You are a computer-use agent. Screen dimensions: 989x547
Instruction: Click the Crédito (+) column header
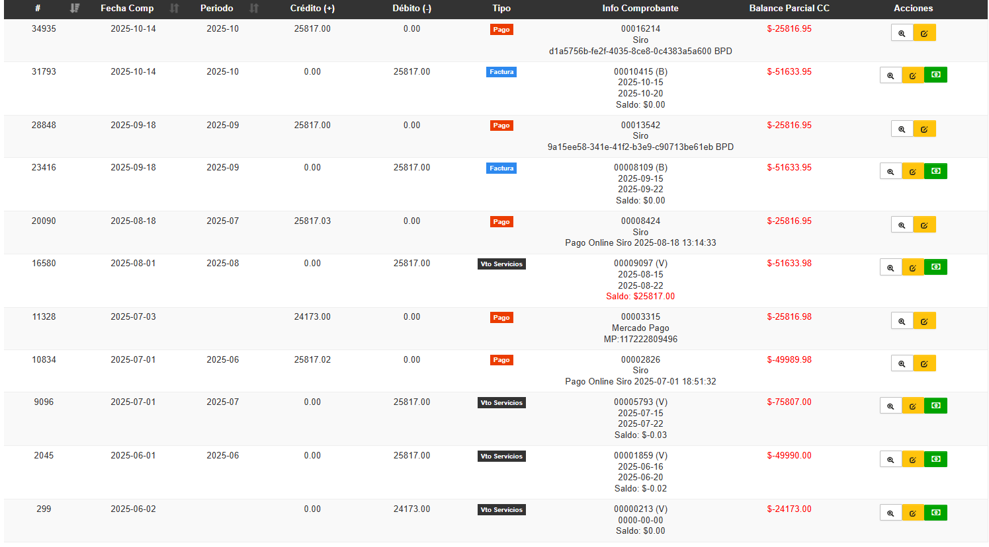312,9
